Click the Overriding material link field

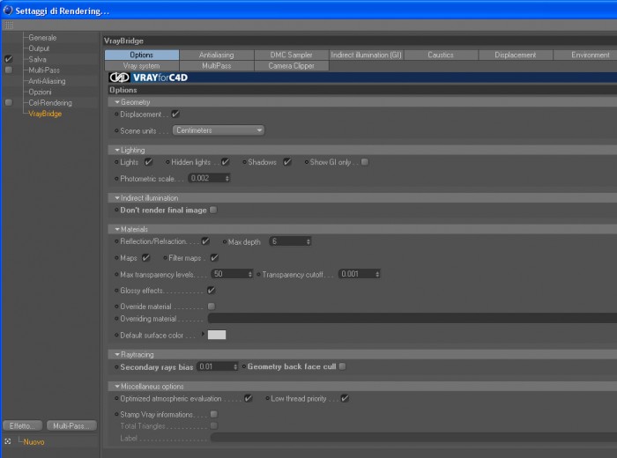point(412,319)
